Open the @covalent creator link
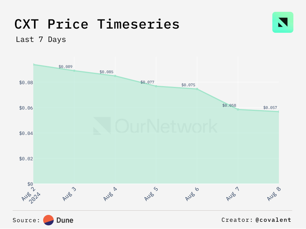Image resolution: width=306 pixels, height=229 pixels. pyautogui.click(x=273, y=220)
